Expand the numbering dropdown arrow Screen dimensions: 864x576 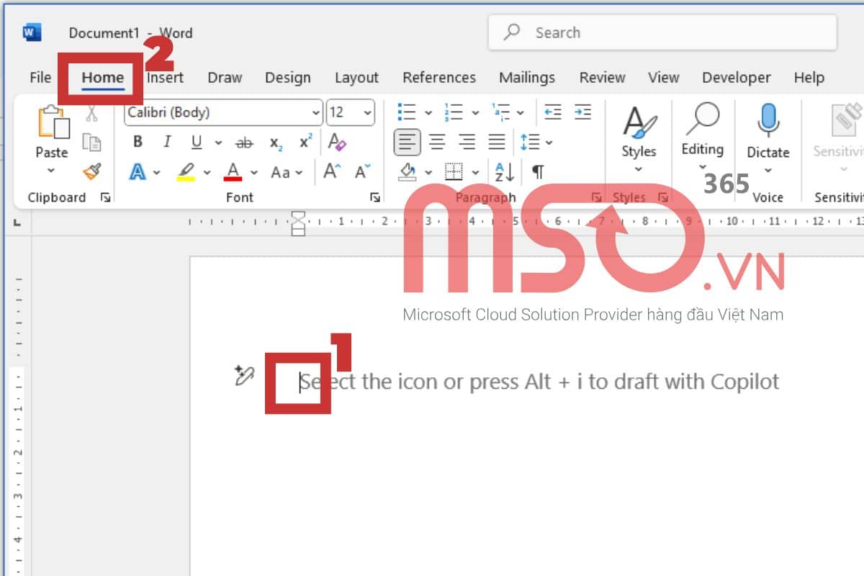pos(475,113)
